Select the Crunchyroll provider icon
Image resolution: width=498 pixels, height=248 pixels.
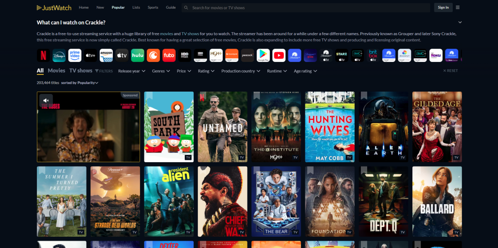pyautogui.click(x=153, y=56)
